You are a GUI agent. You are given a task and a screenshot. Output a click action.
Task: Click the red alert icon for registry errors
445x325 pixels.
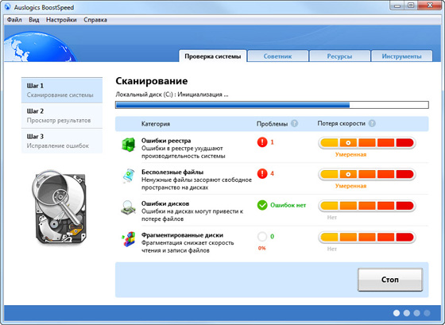[x=262, y=142]
